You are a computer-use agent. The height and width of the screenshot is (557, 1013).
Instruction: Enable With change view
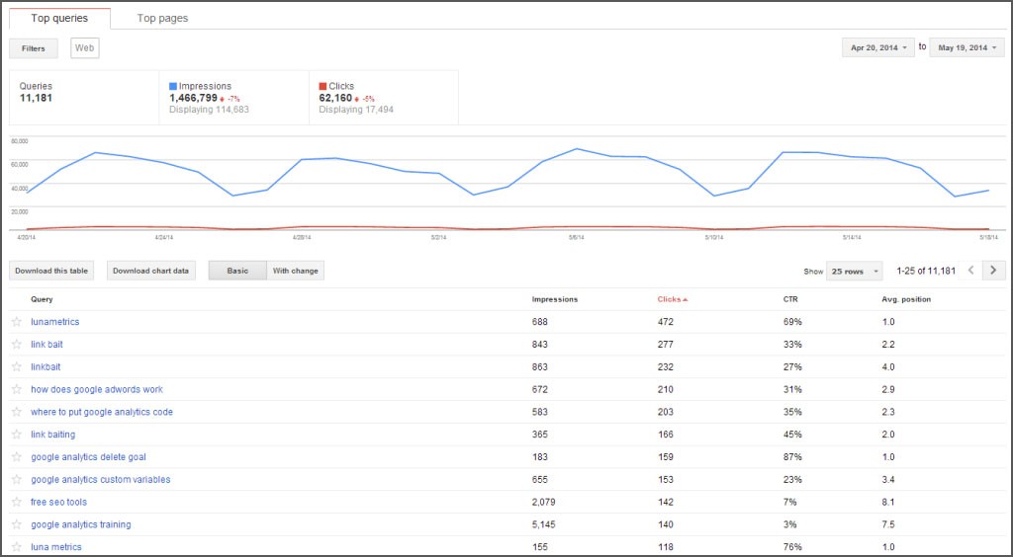295,271
